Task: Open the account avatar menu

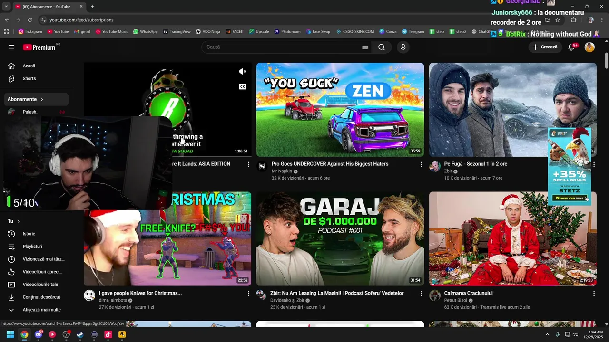Action: tap(589, 47)
